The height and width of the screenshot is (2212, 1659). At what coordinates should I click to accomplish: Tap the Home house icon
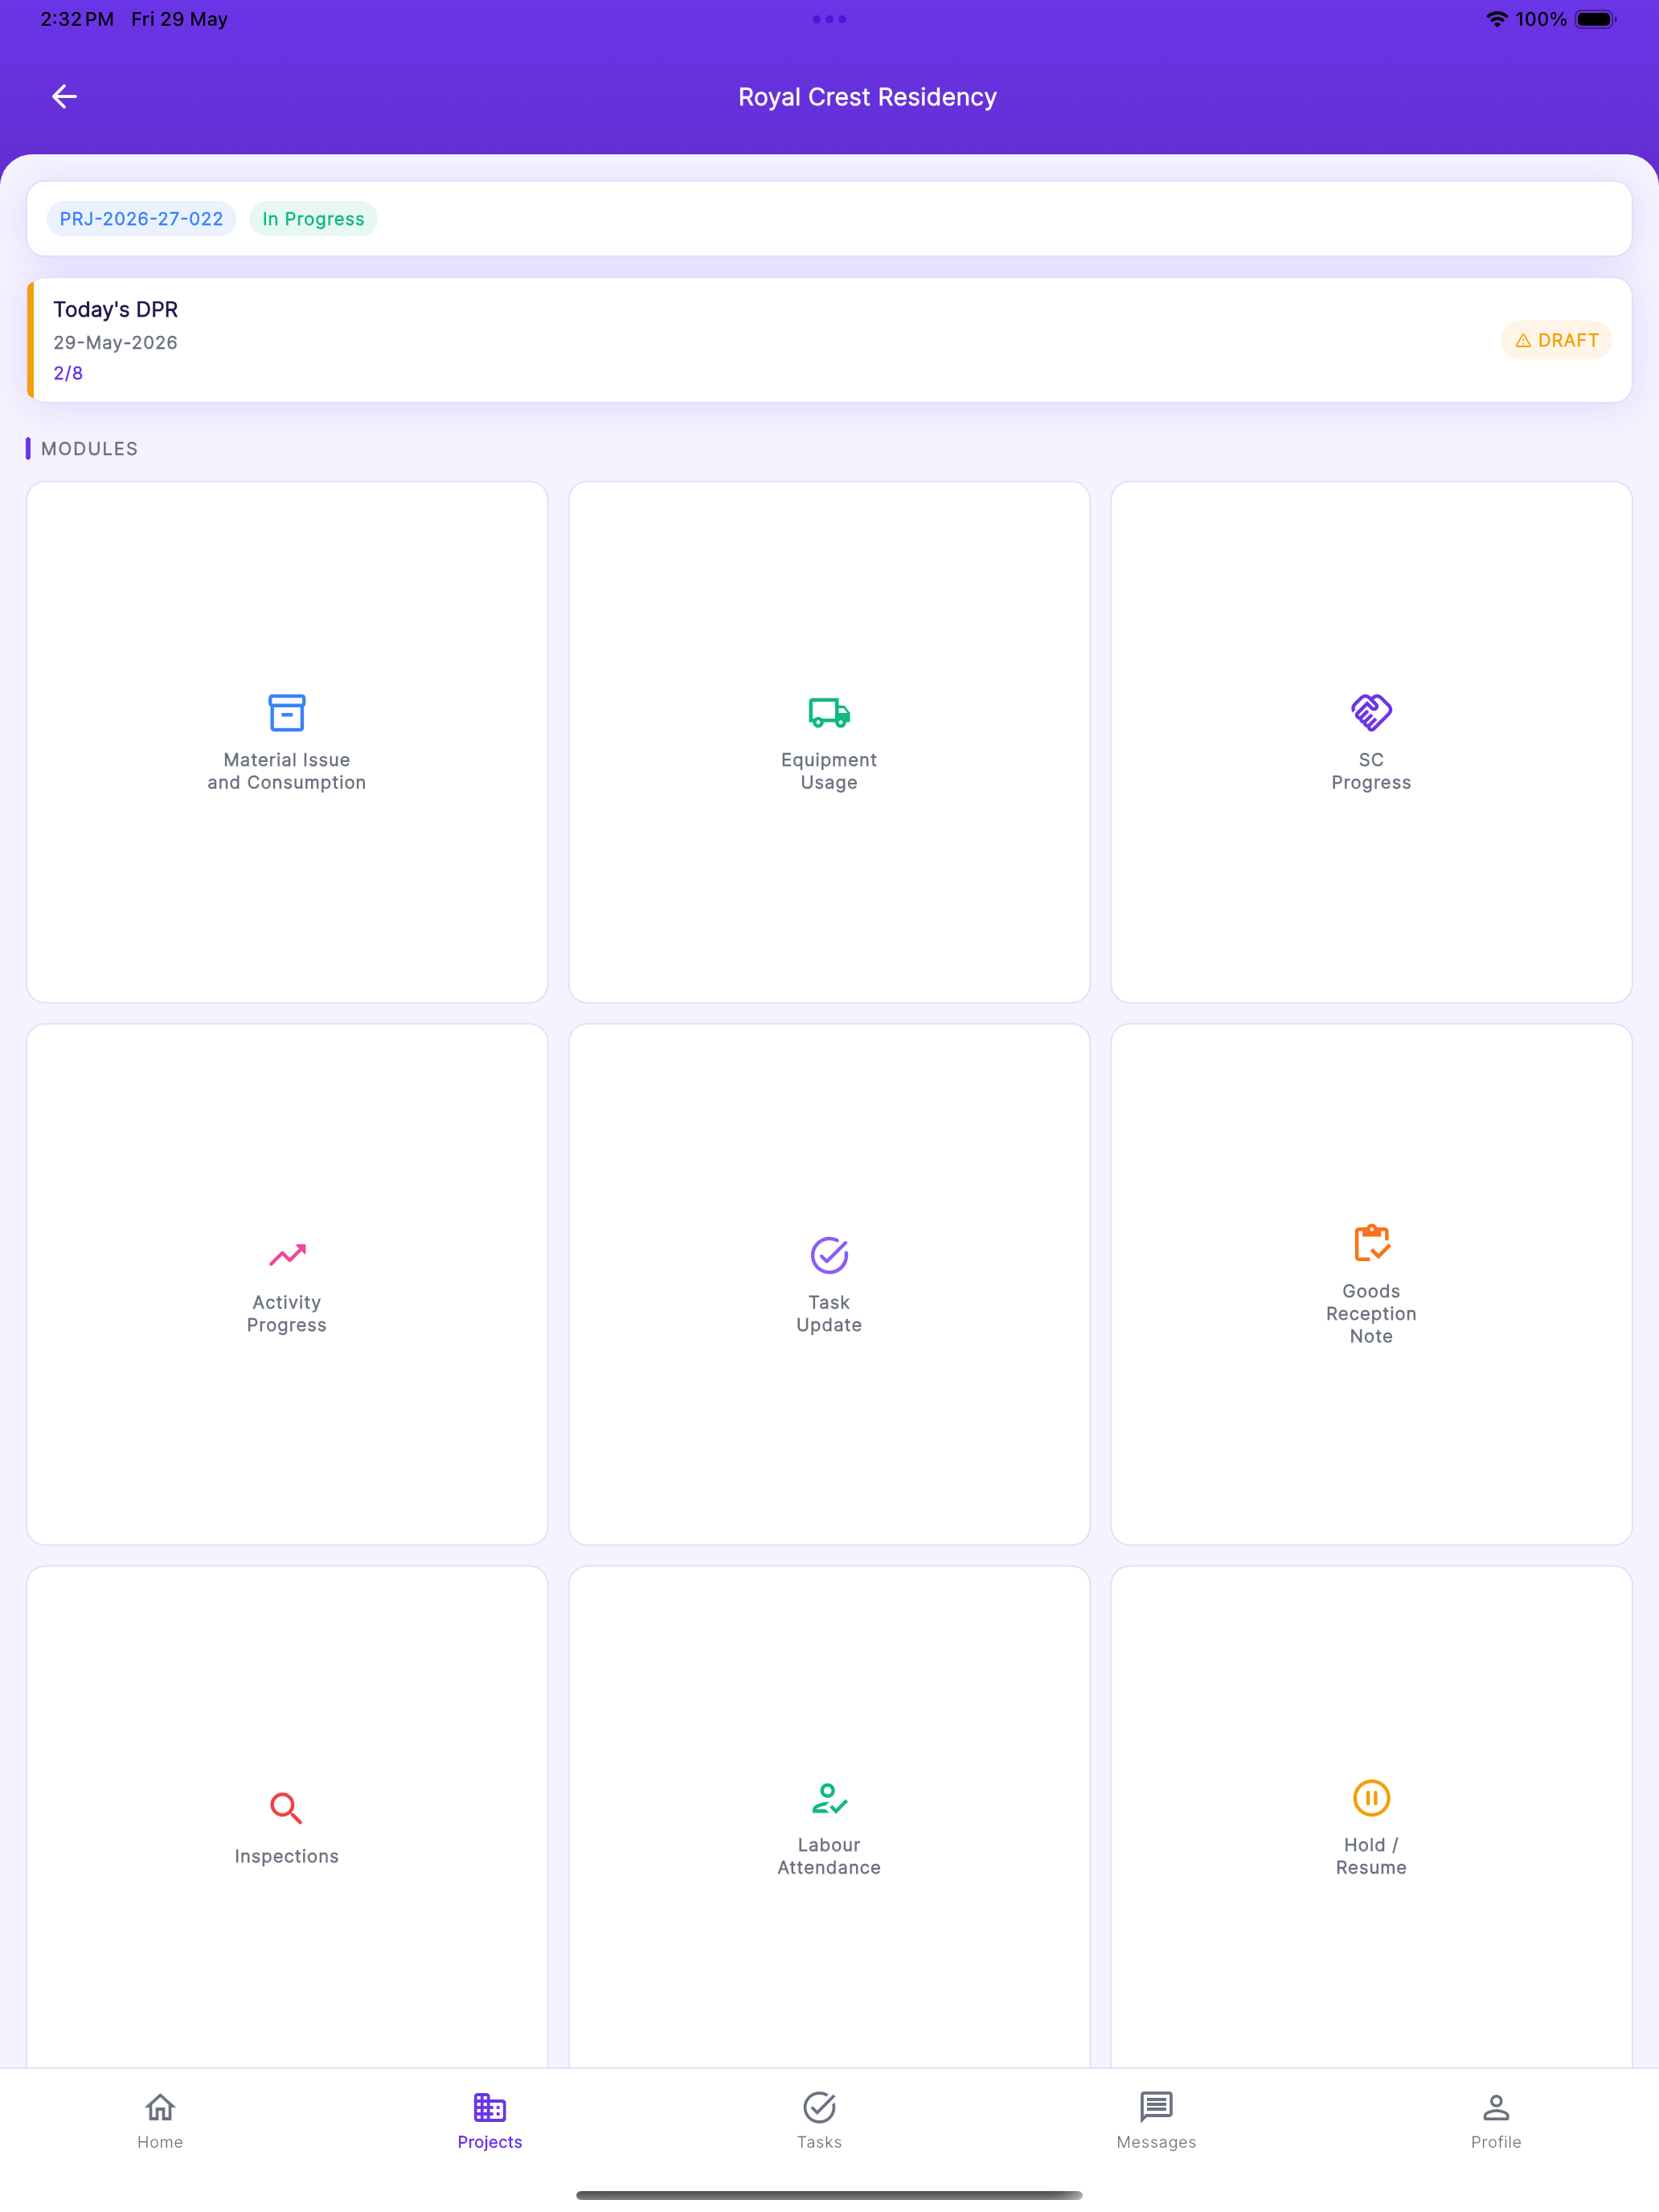[x=160, y=2108]
